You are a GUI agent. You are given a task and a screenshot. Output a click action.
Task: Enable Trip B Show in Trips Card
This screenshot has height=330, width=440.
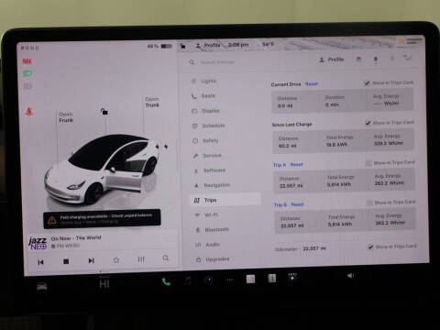[369, 203]
